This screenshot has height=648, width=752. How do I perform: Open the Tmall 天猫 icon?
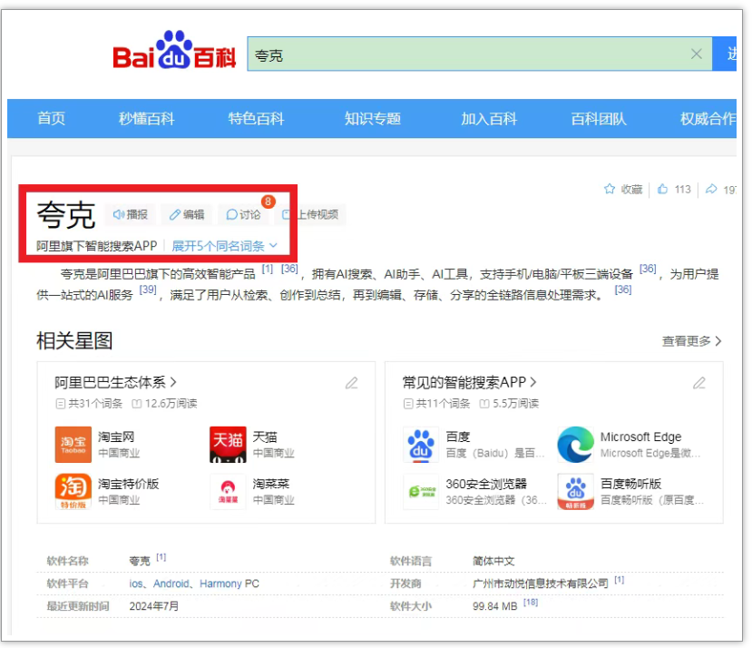pos(228,445)
